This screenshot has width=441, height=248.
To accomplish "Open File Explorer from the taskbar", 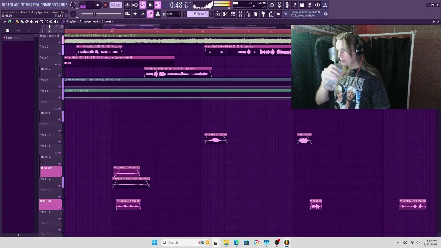I will [x=226, y=242].
